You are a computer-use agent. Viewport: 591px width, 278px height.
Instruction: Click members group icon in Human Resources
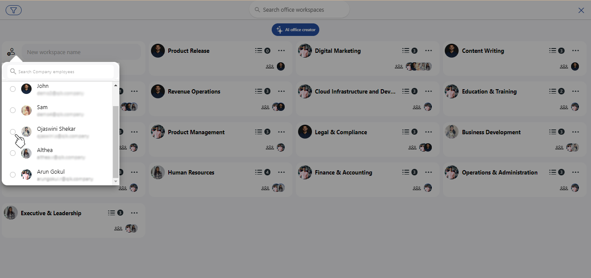tap(265, 188)
